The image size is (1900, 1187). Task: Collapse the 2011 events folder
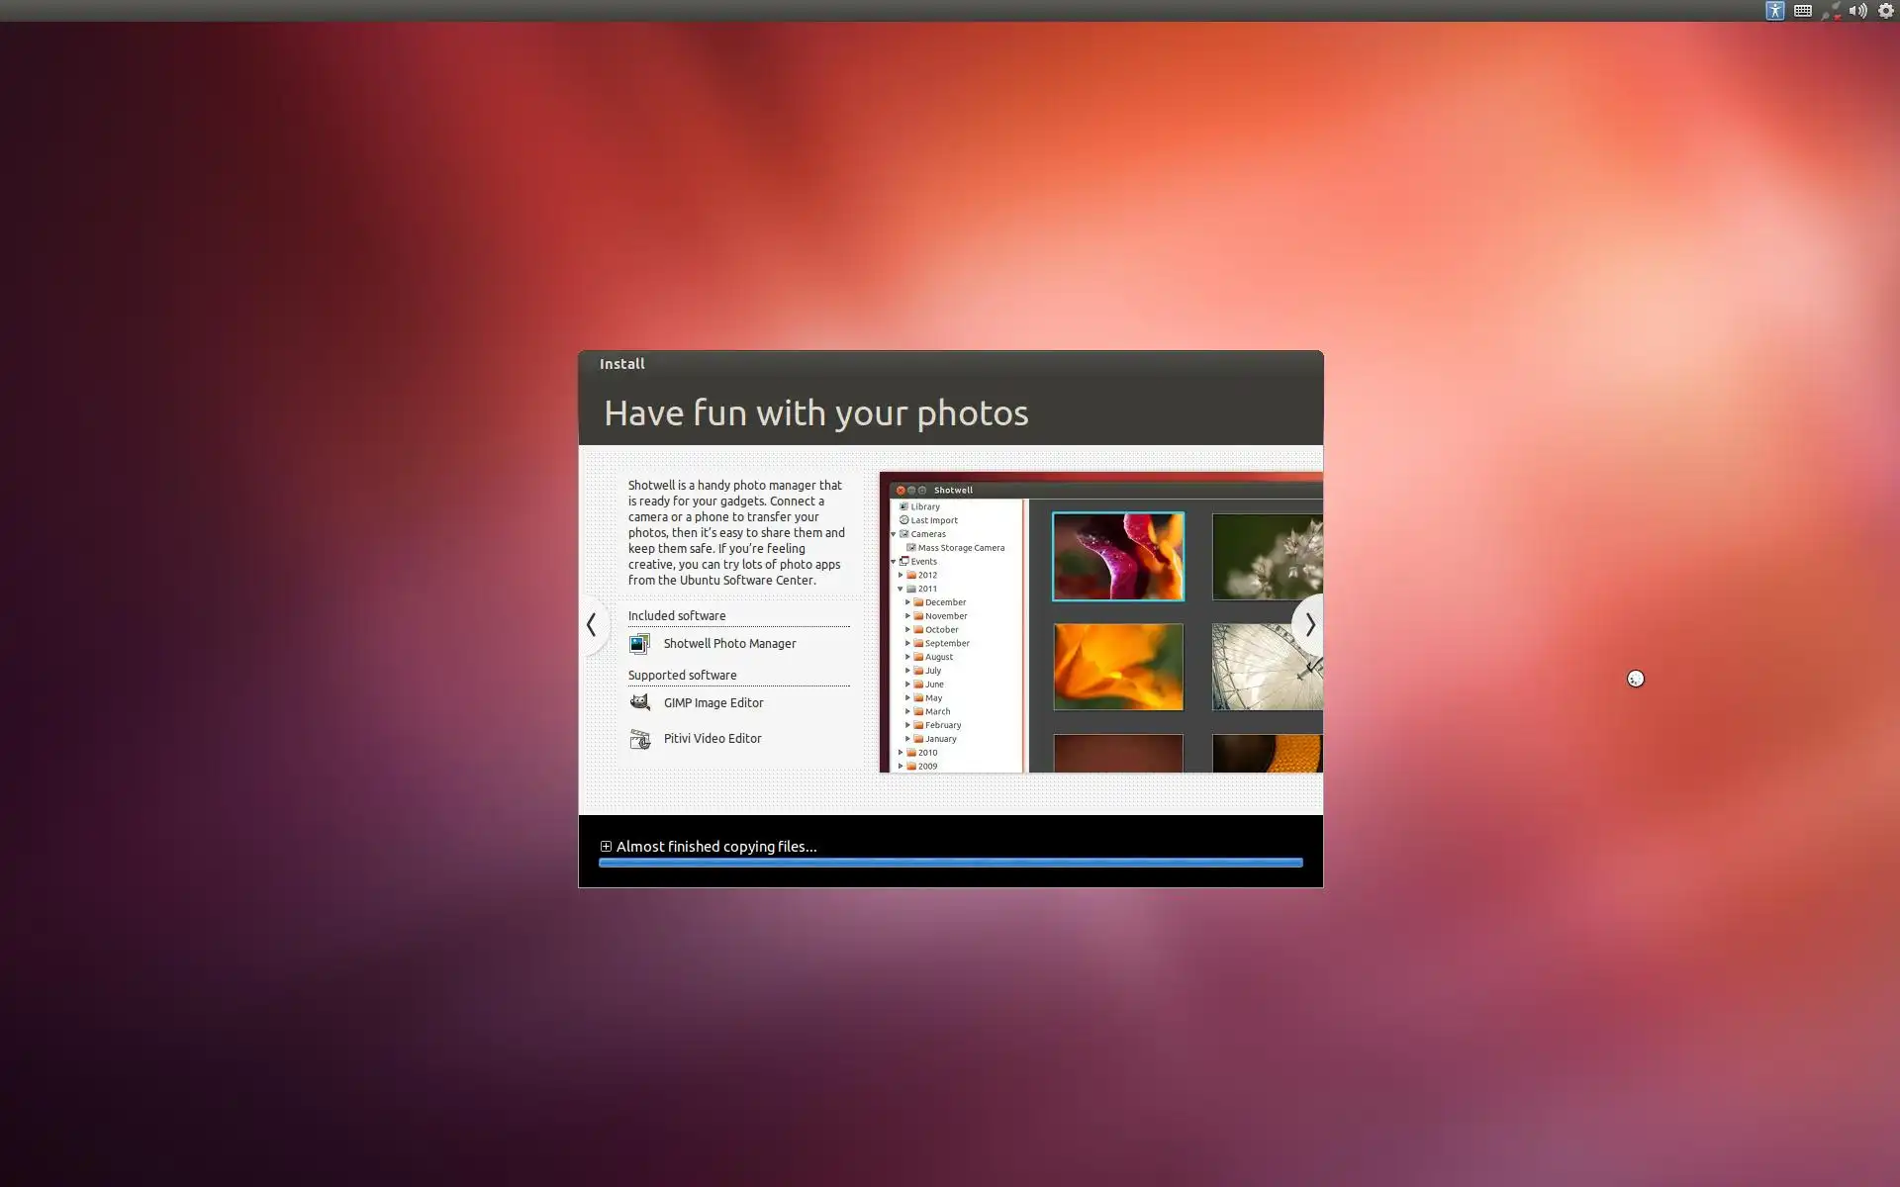(901, 589)
